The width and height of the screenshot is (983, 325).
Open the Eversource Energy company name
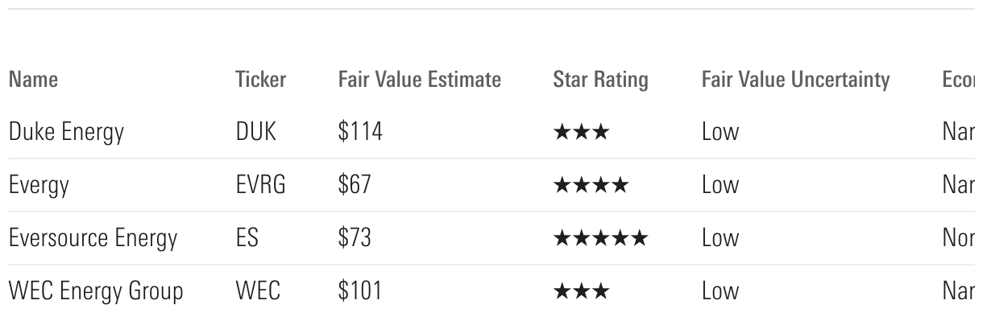(x=93, y=238)
